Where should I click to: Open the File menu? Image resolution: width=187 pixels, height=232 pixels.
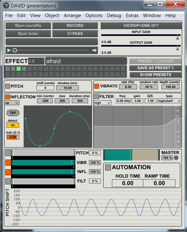coord(9,16)
